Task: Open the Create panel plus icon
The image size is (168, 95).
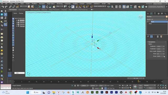Action: [x=148, y=13]
